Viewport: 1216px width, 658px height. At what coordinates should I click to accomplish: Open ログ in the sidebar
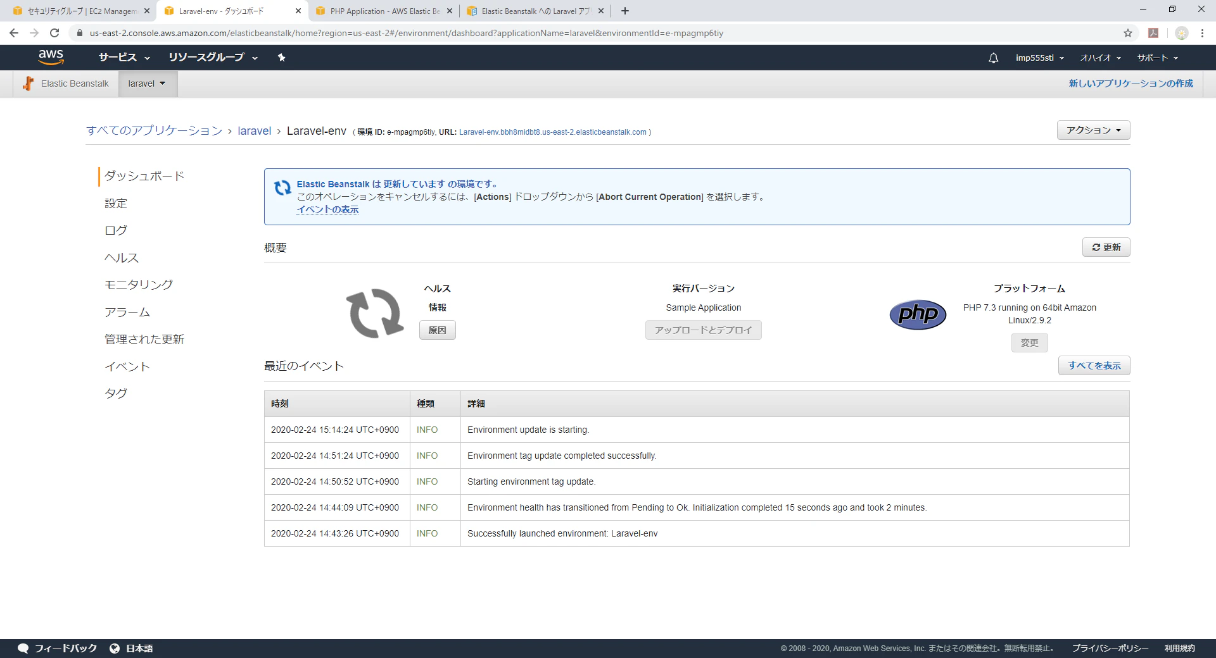click(x=116, y=230)
